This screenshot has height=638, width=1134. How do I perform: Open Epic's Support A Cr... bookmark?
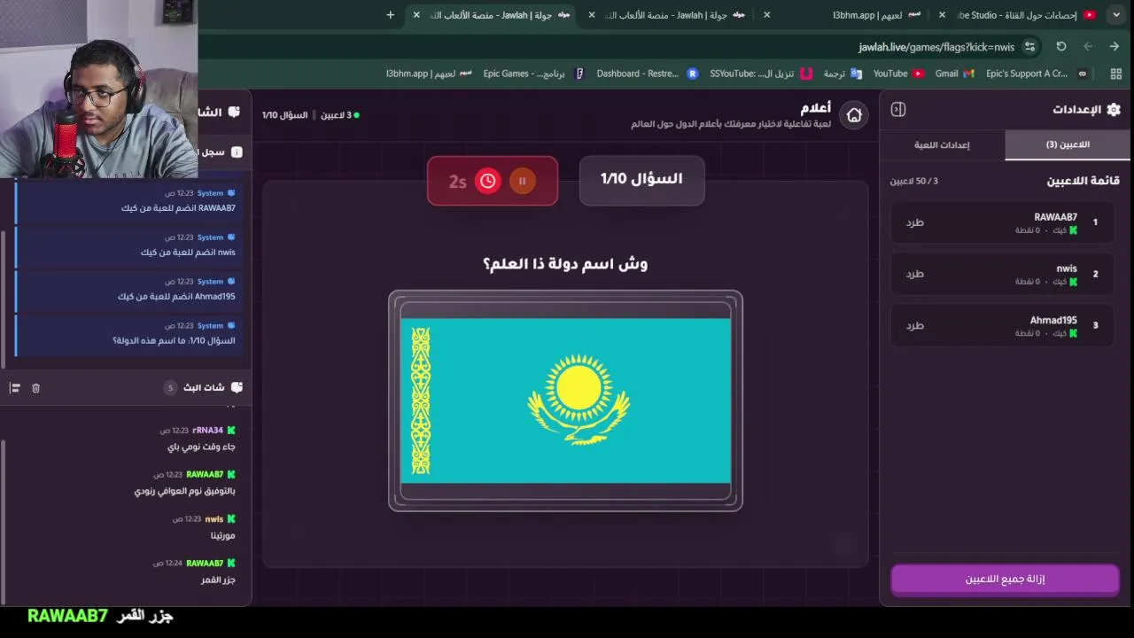tap(1036, 74)
